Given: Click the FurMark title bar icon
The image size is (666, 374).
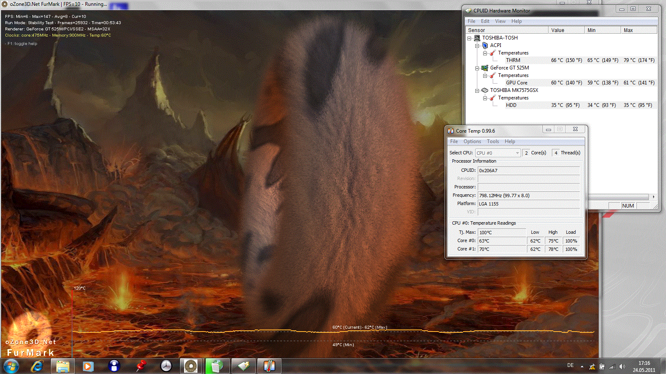Looking at the screenshot, I should [5, 4].
